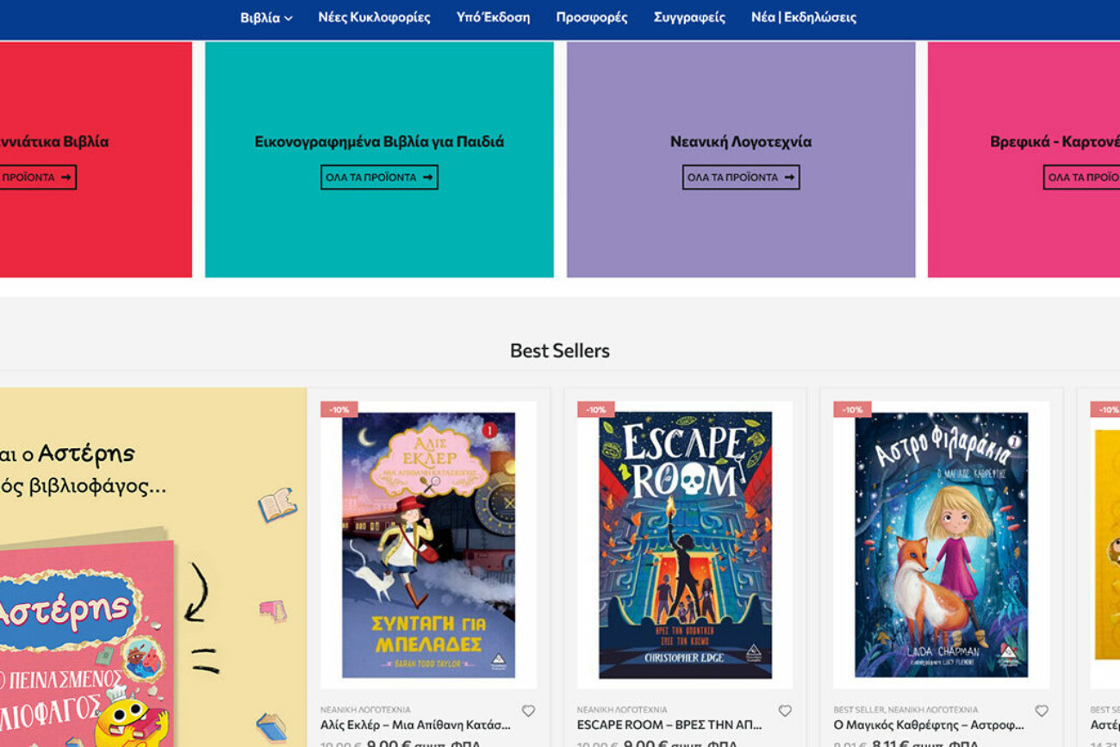The height and width of the screenshot is (747, 1120).
Task: Click the -10% badge on Escape Room
Action: [x=595, y=409]
